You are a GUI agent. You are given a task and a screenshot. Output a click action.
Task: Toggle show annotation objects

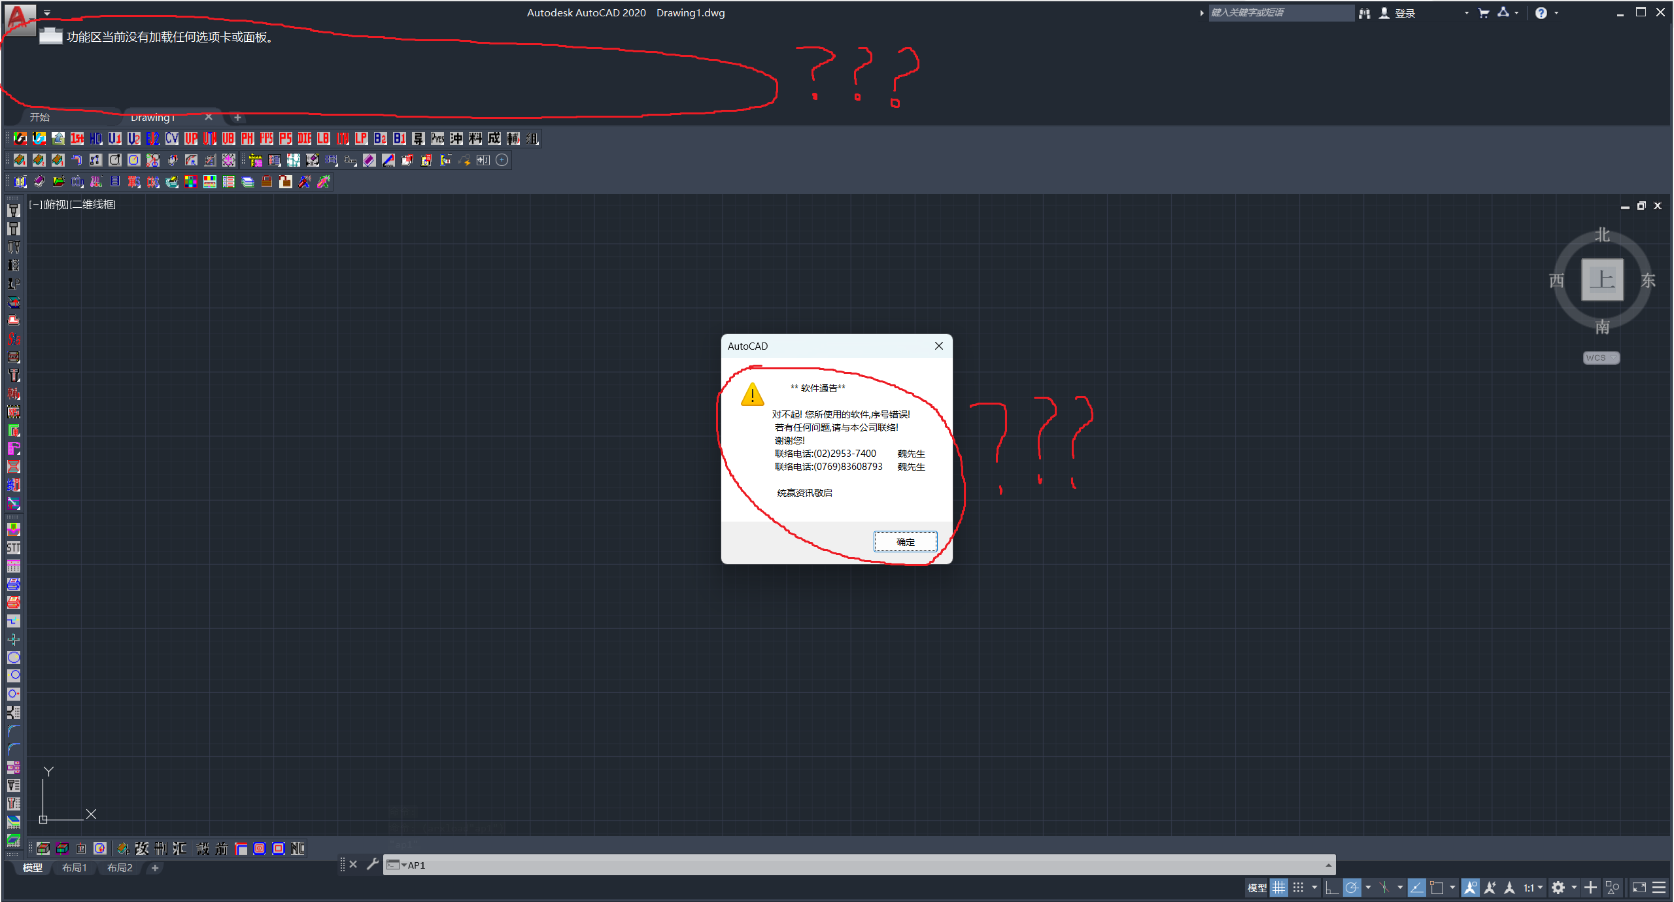pyautogui.click(x=1471, y=888)
